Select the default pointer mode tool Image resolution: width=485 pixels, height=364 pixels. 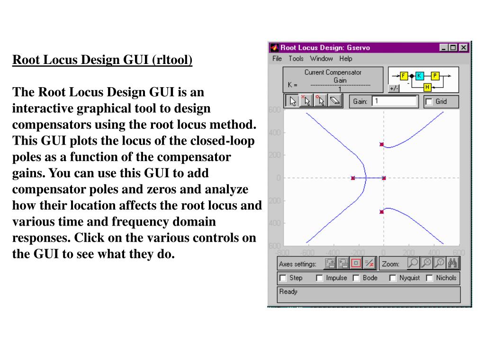(x=292, y=101)
